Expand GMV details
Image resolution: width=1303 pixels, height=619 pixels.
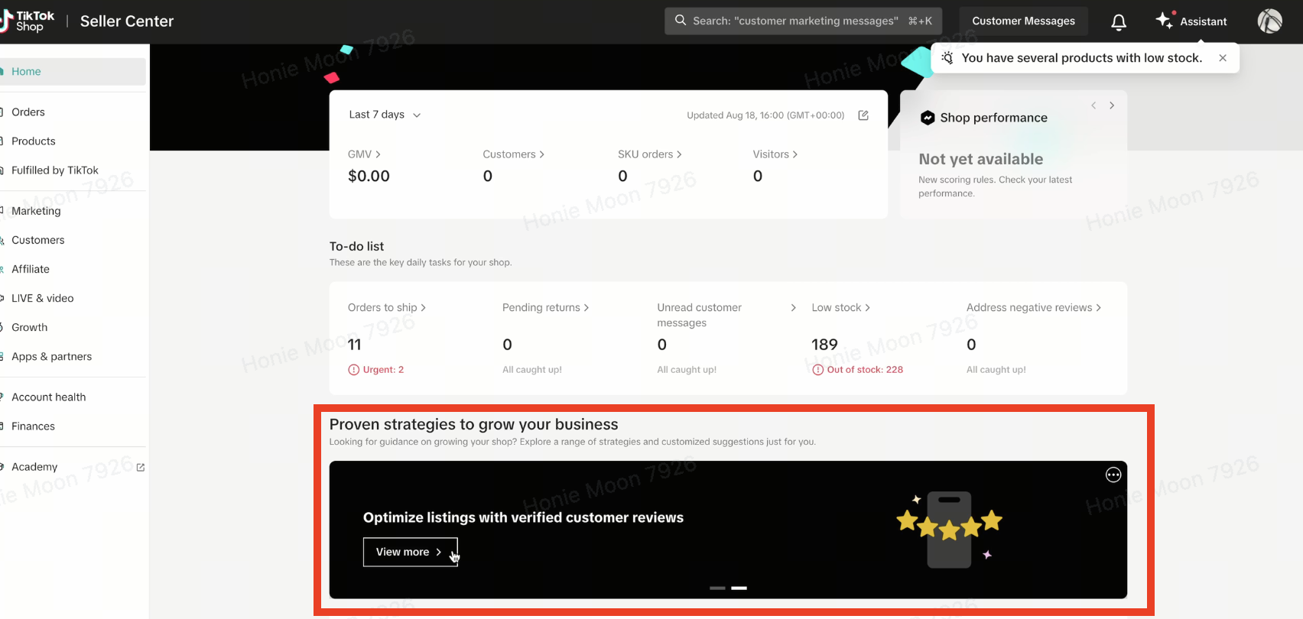point(364,154)
